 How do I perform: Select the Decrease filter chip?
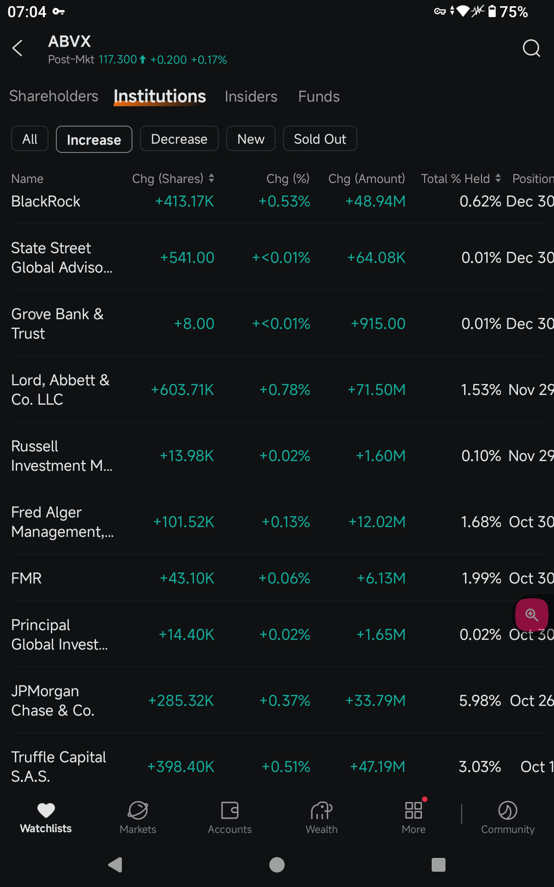(x=179, y=139)
